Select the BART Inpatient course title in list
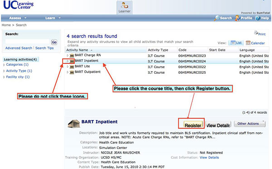Screen dimensions: 272x169 point(87,61)
